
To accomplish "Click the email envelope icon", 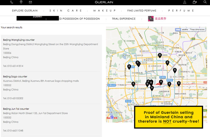I will [x=30, y=2].
